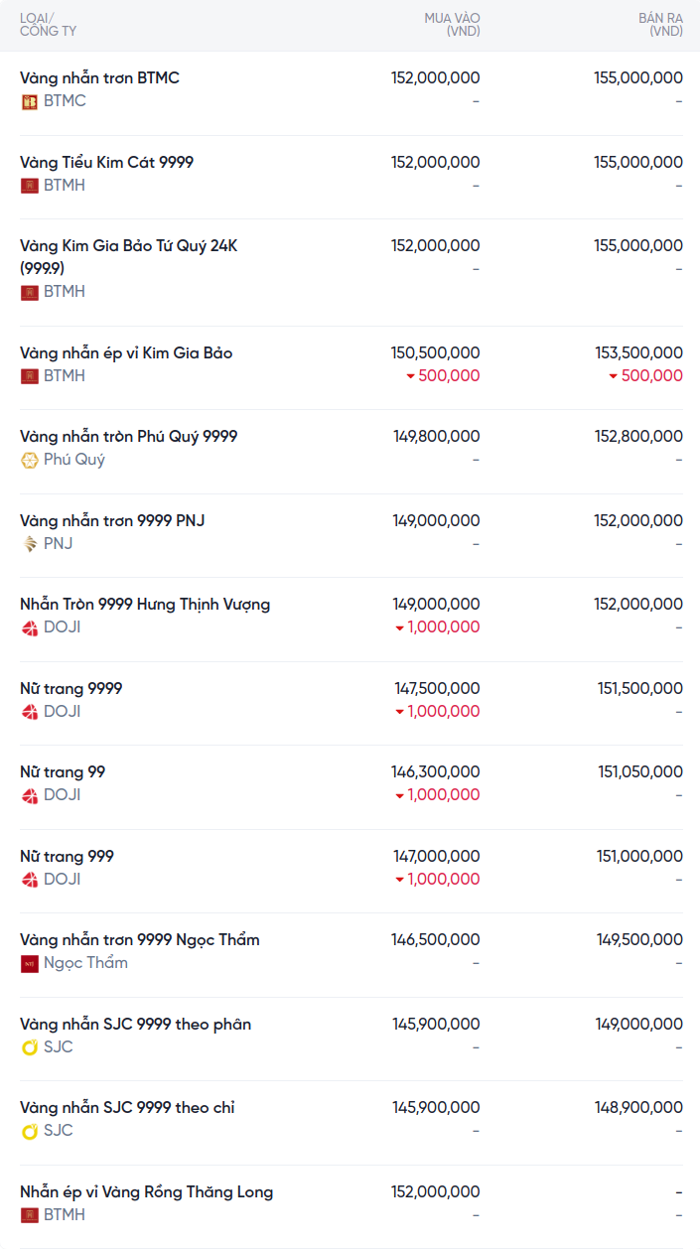The image size is (700, 1249).
Task: Open Vàng nhẫn trơn BTMC product name
Action: point(99,78)
